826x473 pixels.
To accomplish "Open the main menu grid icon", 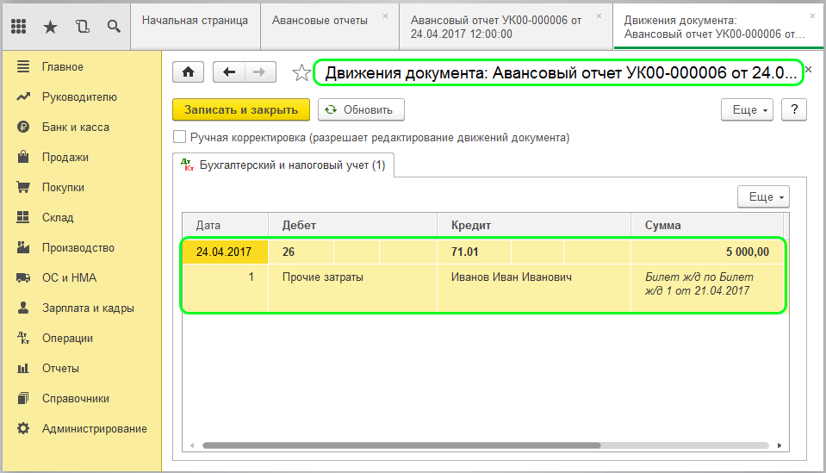I will [x=19, y=27].
